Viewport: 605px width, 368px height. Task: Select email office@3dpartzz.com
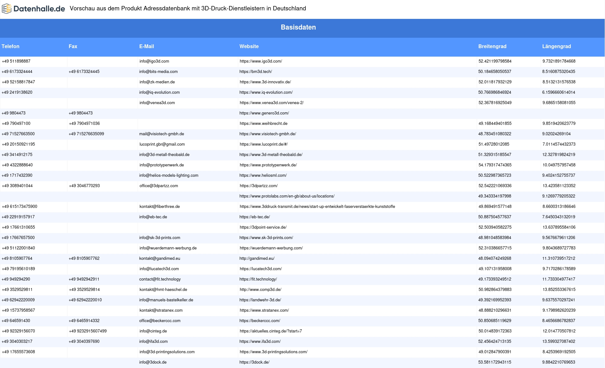[x=159, y=186]
